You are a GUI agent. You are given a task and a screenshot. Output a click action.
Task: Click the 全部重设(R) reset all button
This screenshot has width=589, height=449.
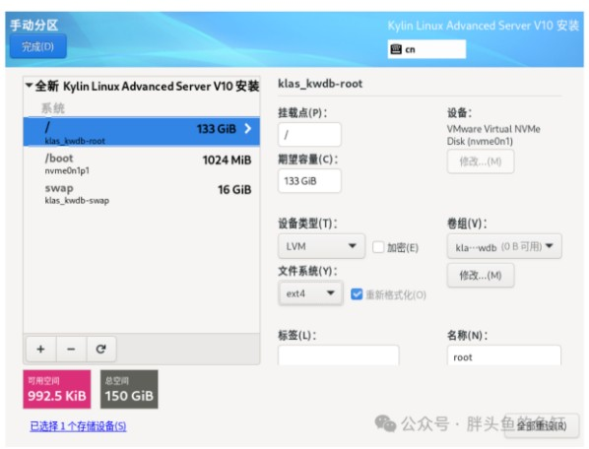click(x=541, y=425)
